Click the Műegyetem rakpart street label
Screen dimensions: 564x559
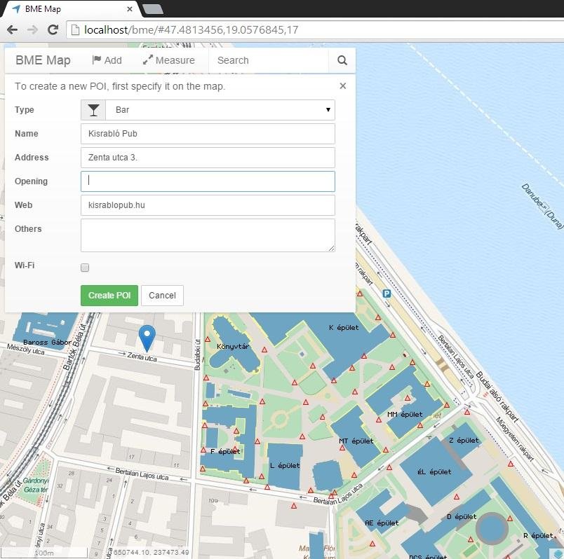(x=515, y=439)
